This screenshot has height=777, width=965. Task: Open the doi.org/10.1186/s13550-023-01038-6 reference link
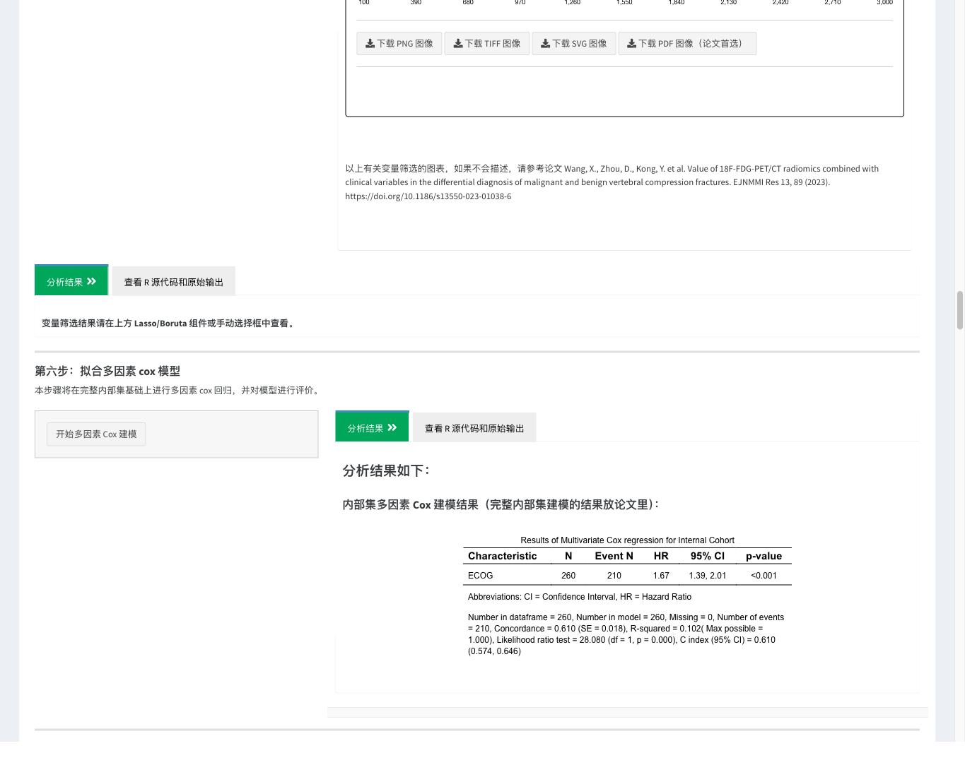click(x=428, y=196)
